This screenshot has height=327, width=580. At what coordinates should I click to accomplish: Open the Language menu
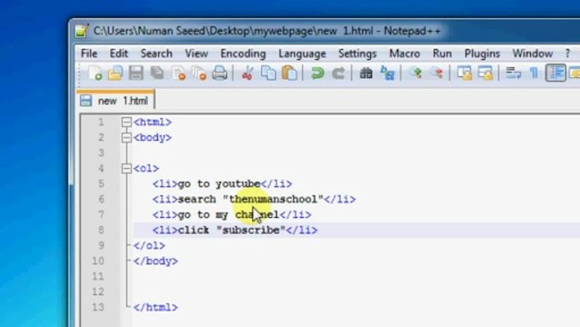click(302, 54)
